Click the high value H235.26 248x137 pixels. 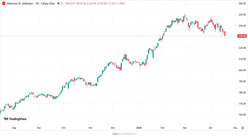(x=81, y=3)
